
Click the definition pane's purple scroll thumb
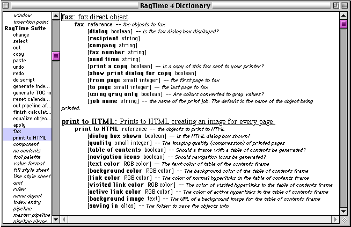(x=343, y=24)
